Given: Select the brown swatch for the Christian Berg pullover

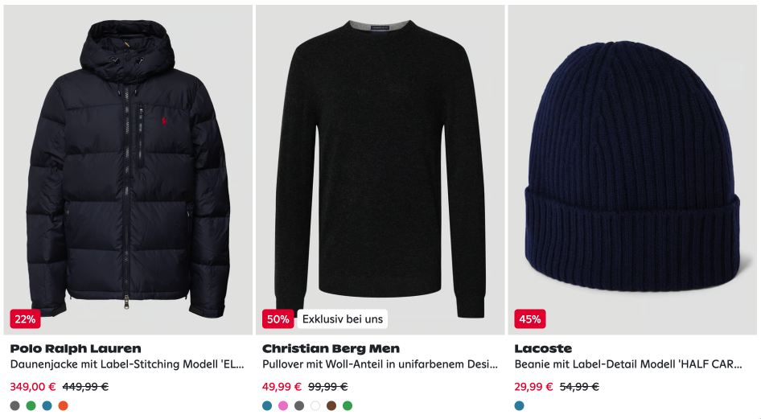Looking at the screenshot, I should point(331,406).
